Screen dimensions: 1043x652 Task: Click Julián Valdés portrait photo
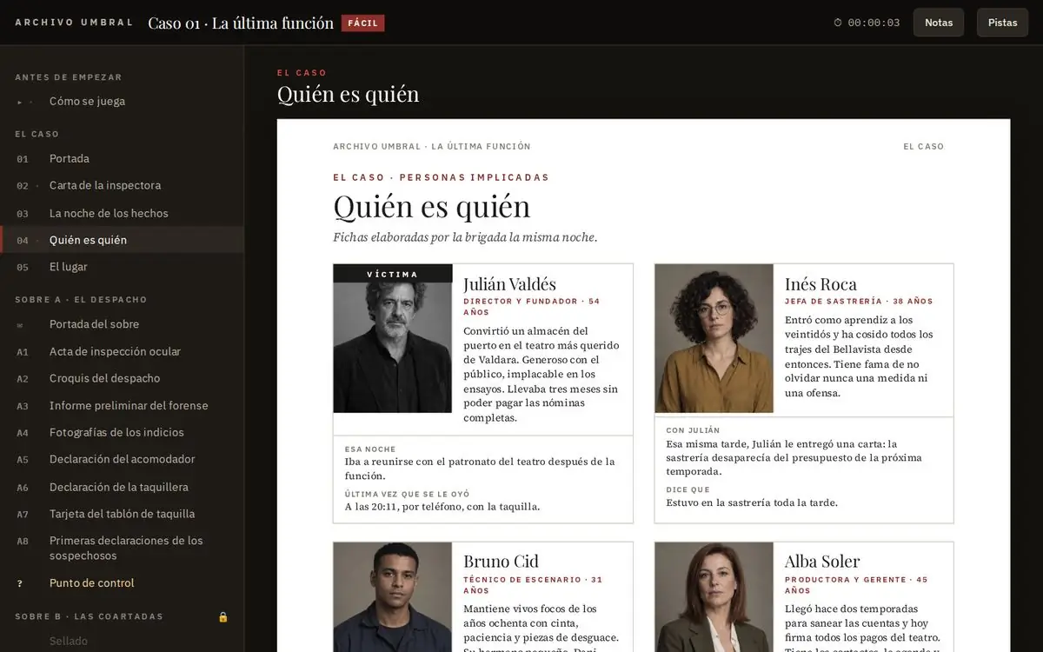(x=393, y=338)
